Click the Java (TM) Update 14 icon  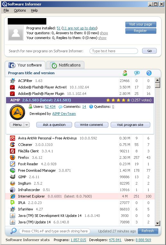[x=13, y=222]
